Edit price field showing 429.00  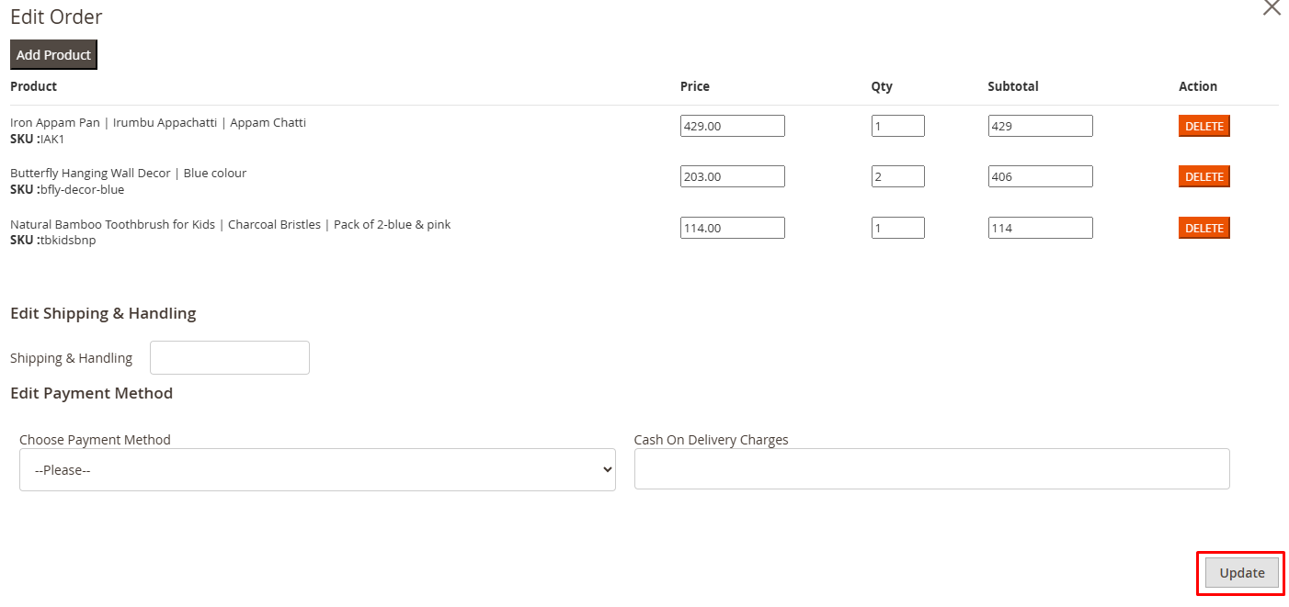[x=733, y=126]
